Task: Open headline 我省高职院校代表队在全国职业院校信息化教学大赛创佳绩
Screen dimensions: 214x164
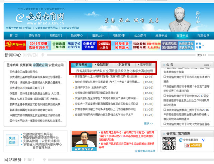Action: click(x=114, y=71)
